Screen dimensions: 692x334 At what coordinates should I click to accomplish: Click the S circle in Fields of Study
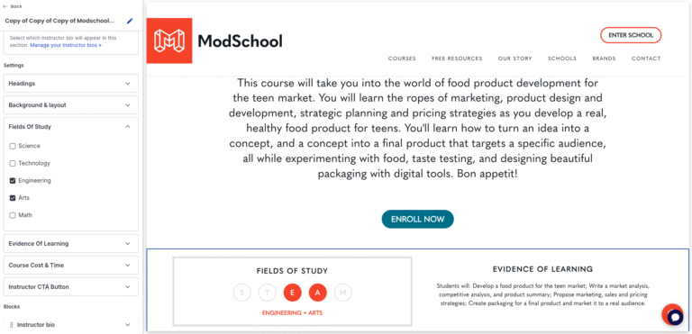(x=241, y=292)
